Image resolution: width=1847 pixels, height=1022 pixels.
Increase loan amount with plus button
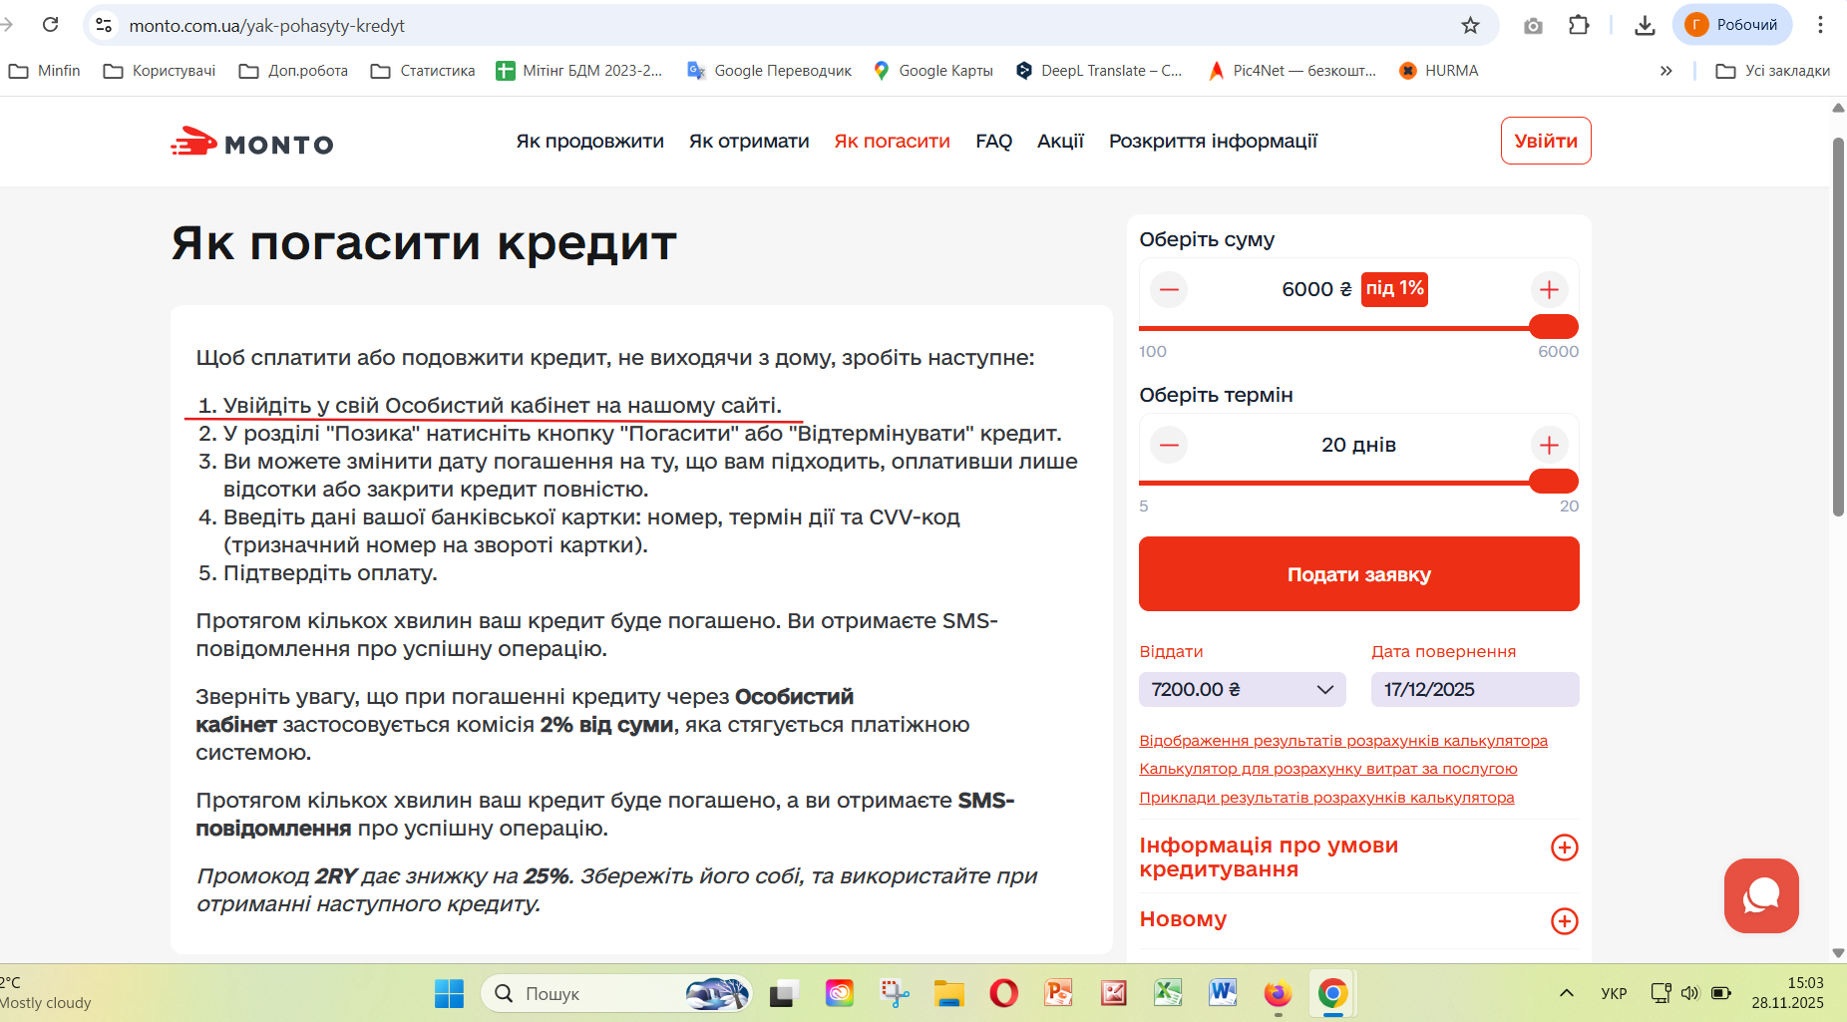pos(1549,290)
